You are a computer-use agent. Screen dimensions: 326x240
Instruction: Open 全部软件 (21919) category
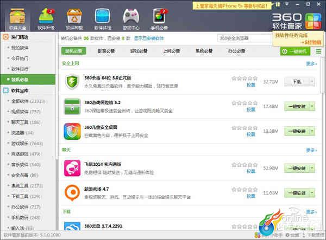pyautogui.click(x=28, y=101)
